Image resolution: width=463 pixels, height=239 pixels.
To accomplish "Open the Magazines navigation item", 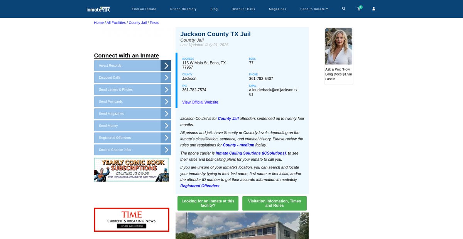I will 277,9.
